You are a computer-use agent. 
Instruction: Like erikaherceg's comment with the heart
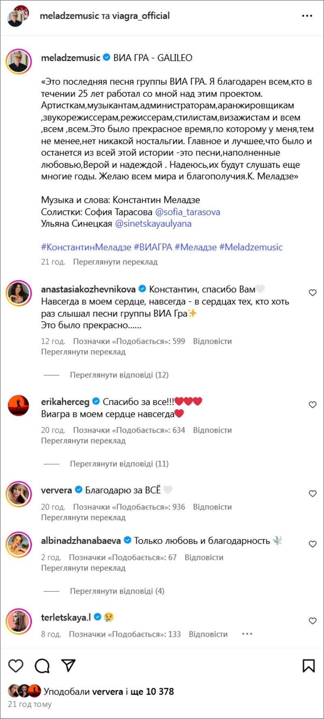313,404
